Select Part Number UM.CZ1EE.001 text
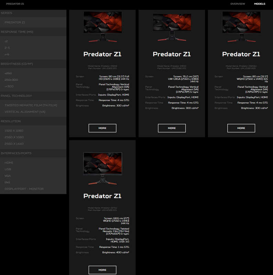This screenshot has width=273, height=275. 172,68
